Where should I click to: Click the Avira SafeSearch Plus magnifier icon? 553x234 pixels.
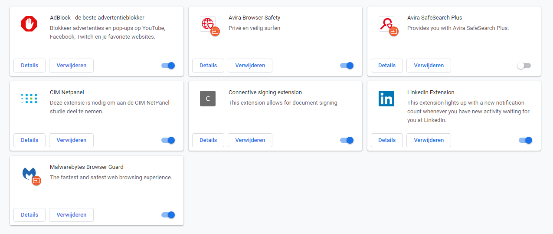coord(386,23)
